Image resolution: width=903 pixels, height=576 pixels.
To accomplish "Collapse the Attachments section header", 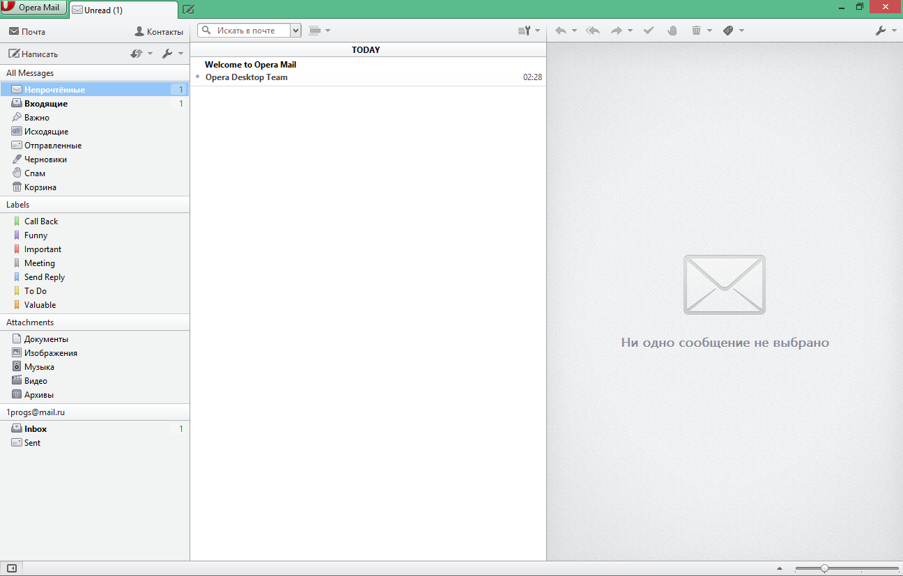I will coord(95,322).
